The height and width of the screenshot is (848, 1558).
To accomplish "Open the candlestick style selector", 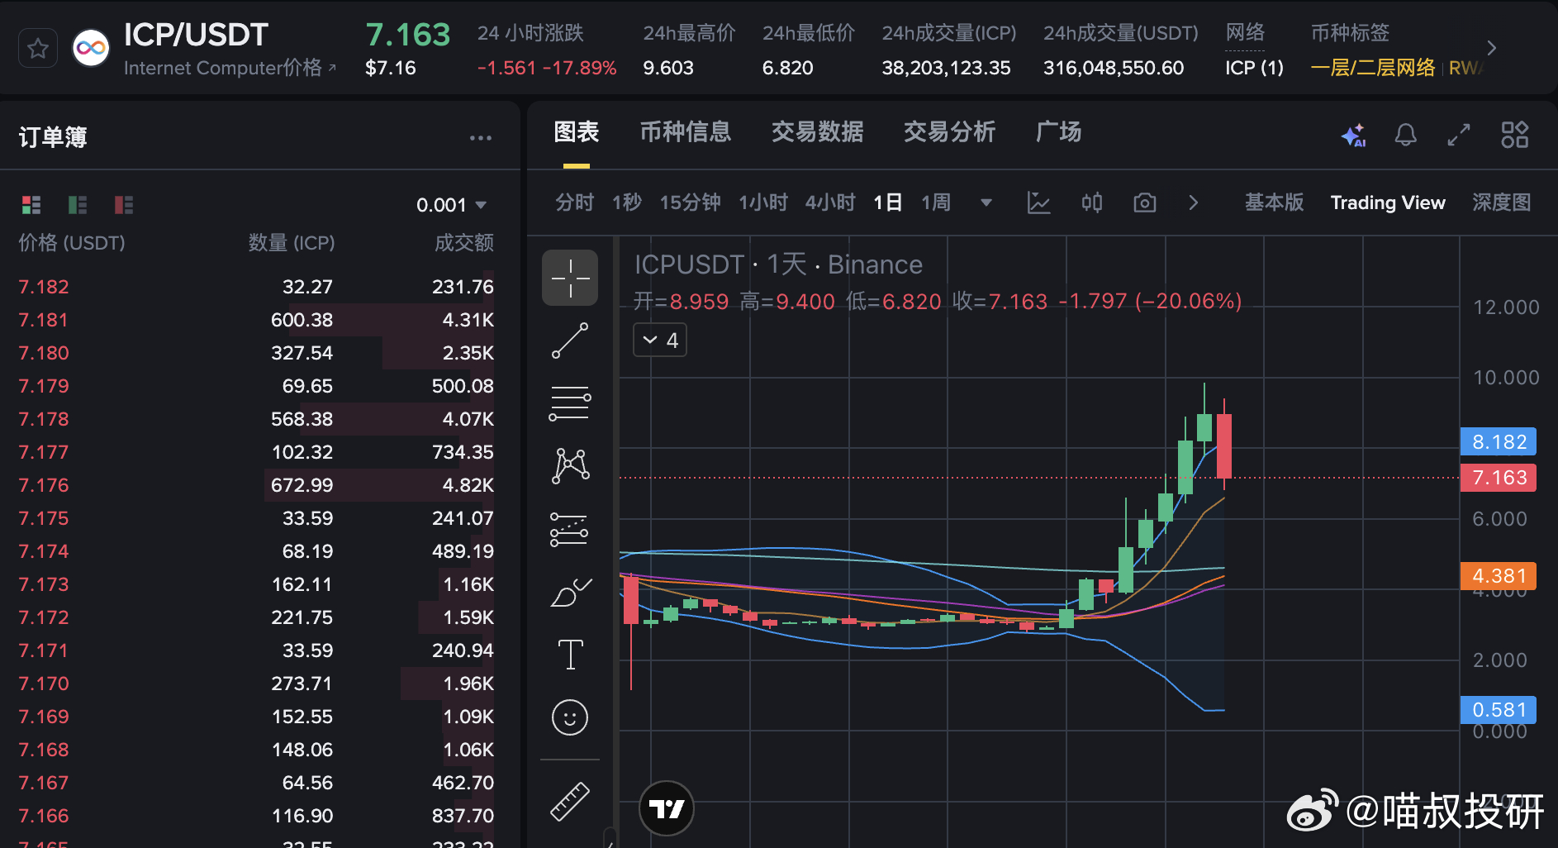I will pos(1091,202).
